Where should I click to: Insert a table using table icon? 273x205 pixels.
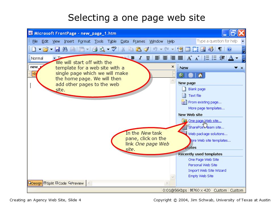(x=188, y=49)
